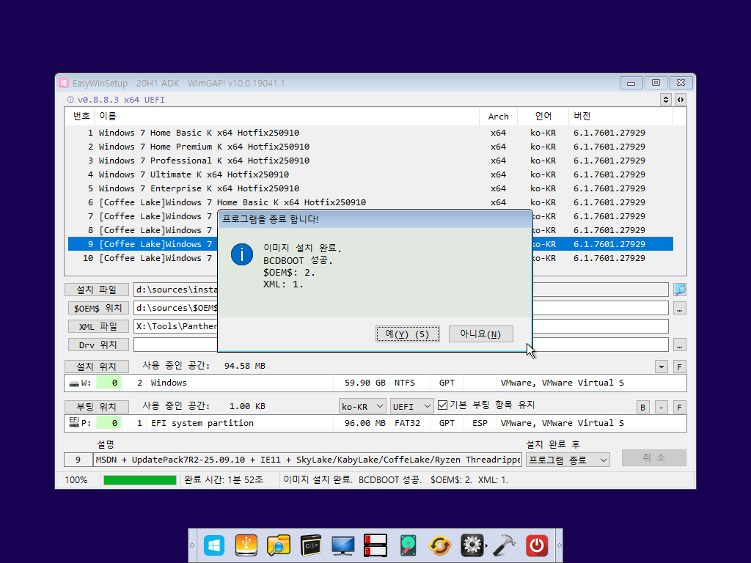Viewport: 751px width, 563px height.
Task: Open the green hard disk icon in the dock
Action: click(x=408, y=545)
